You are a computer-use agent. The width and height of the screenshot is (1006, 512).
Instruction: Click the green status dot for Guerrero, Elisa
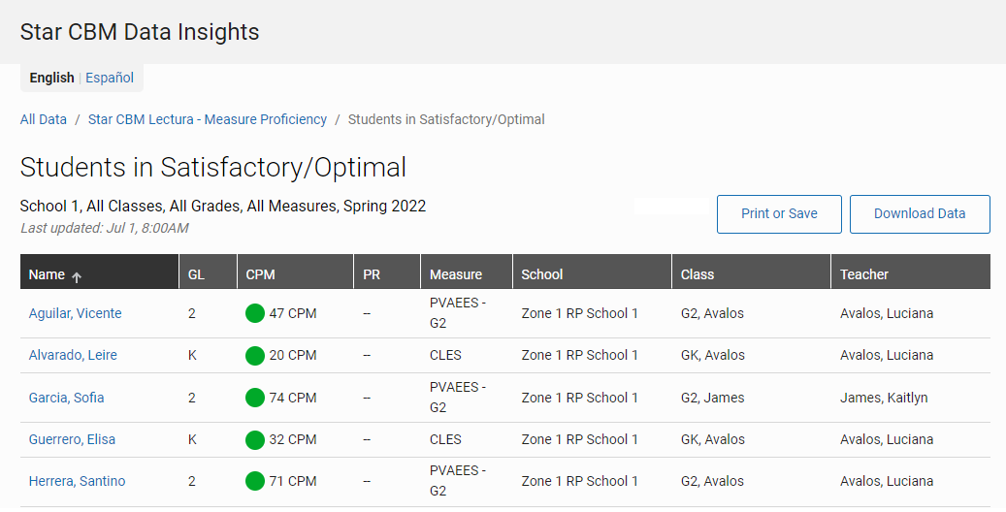click(x=255, y=439)
